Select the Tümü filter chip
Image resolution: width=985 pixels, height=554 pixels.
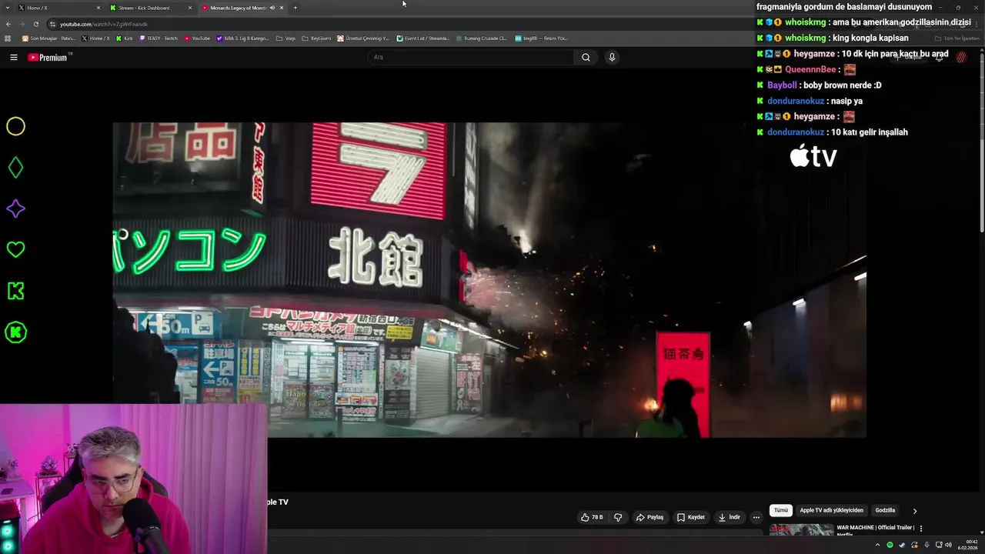click(x=781, y=510)
